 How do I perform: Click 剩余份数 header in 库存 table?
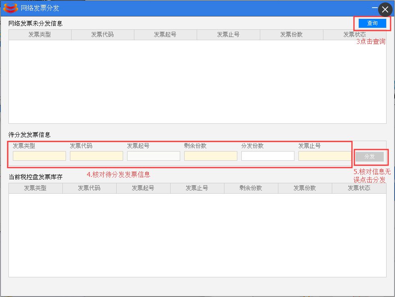[251, 188]
